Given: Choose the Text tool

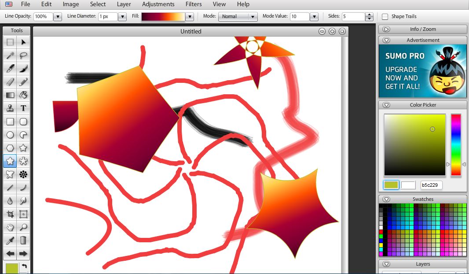Looking at the screenshot, I should click(x=23, y=108).
